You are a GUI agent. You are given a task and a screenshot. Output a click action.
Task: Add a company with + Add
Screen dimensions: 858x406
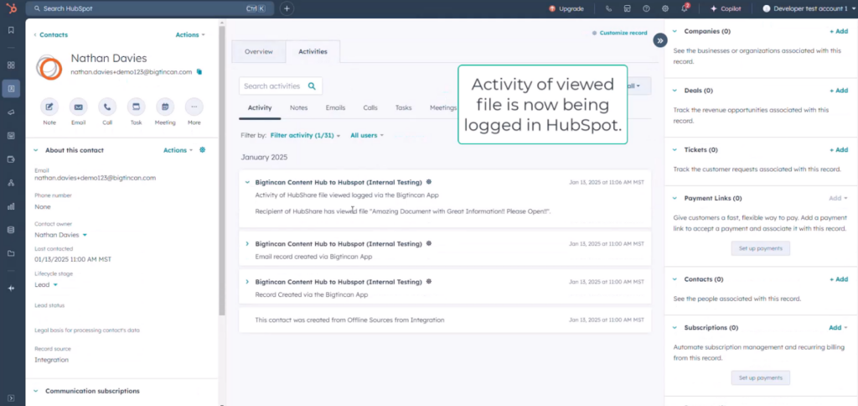point(839,31)
